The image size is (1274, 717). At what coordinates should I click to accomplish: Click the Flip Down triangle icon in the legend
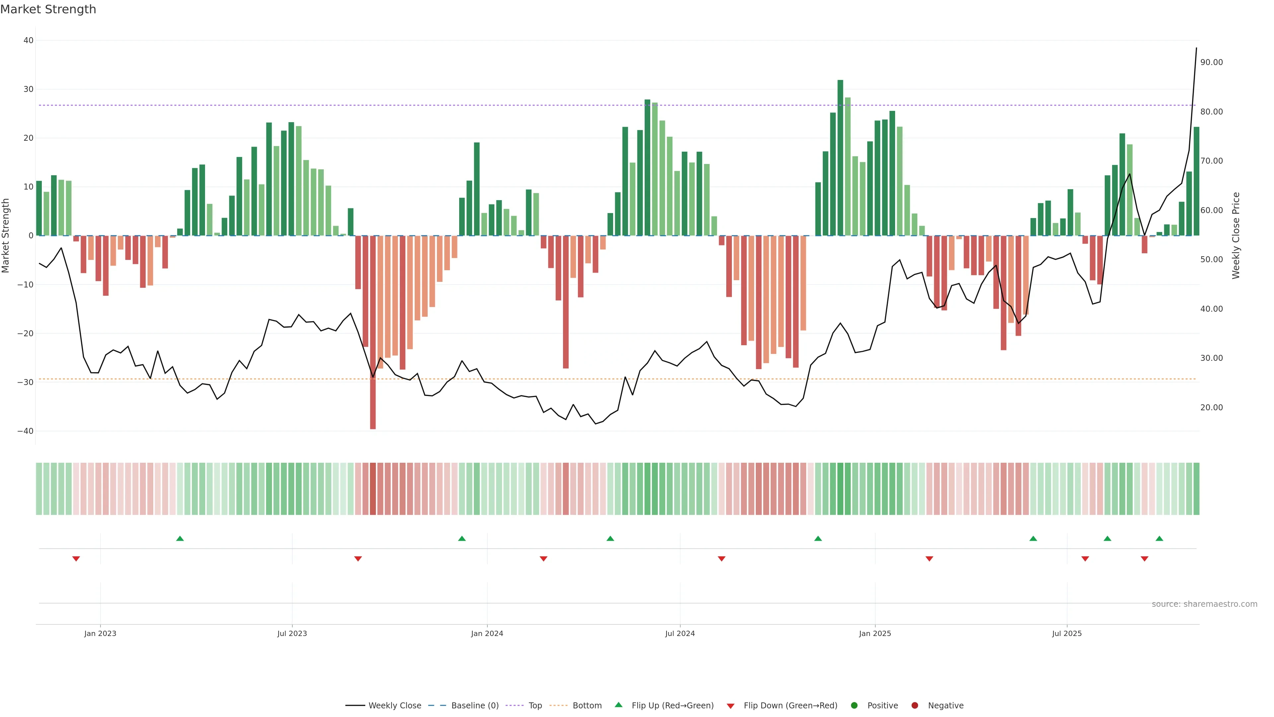[x=731, y=706]
